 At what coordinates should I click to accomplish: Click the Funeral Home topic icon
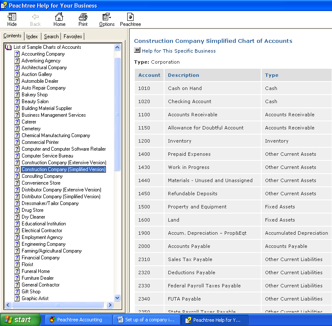click(x=17, y=271)
